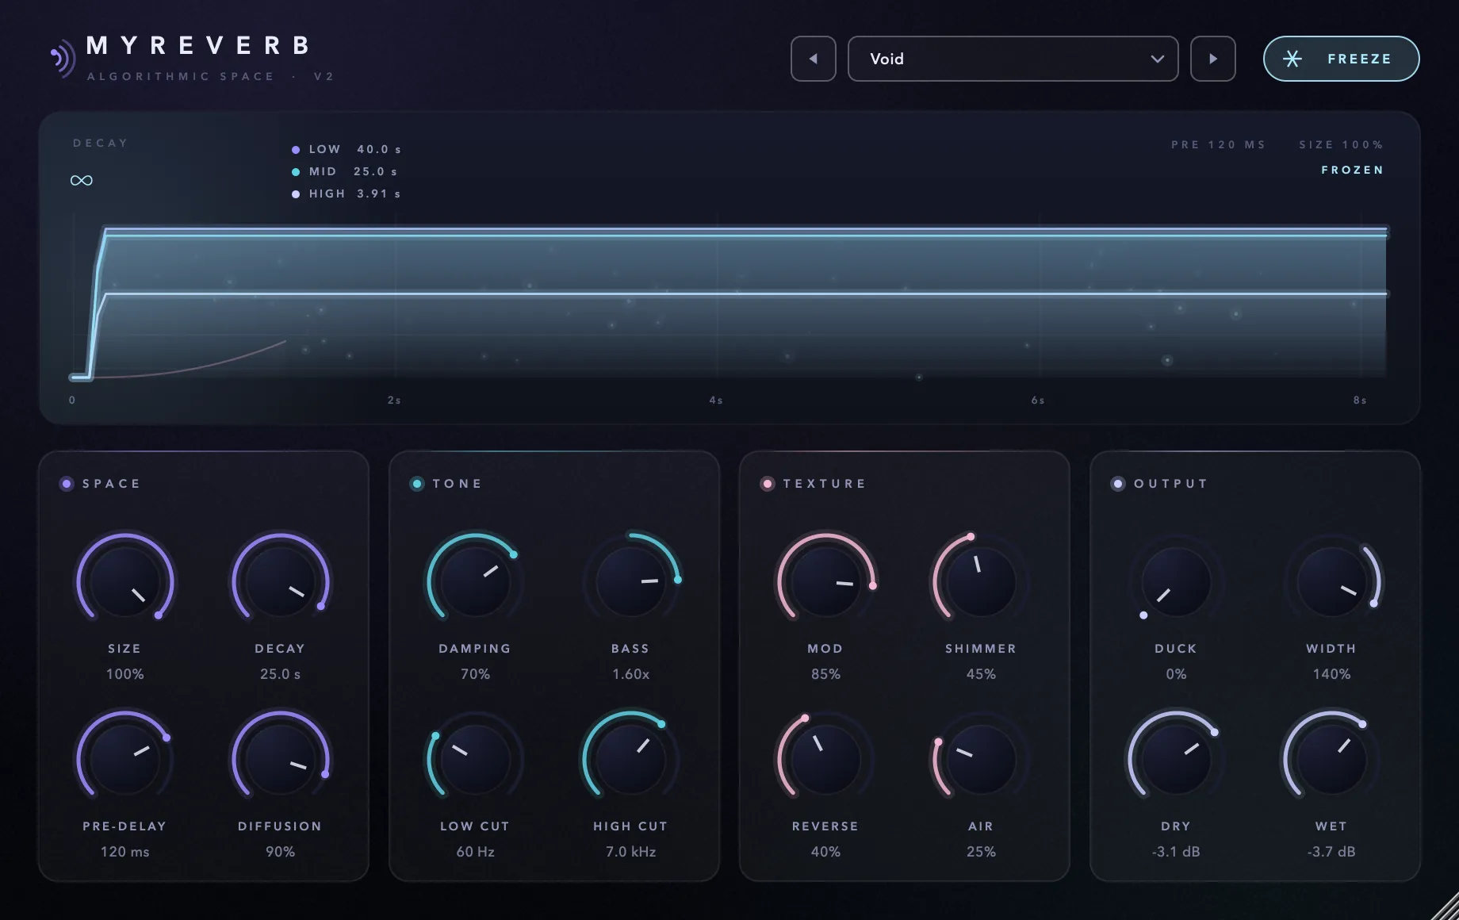Image resolution: width=1459 pixels, height=920 pixels.
Task: Click the SIZE 100% readout in display
Action: coord(1342,144)
